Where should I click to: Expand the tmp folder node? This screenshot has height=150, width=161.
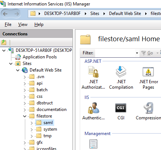(32, 136)
